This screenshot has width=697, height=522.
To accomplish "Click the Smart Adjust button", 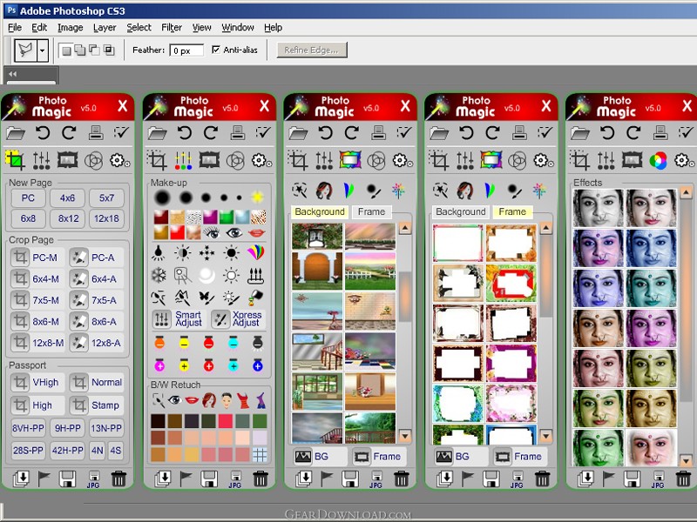I will pos(179,318).
